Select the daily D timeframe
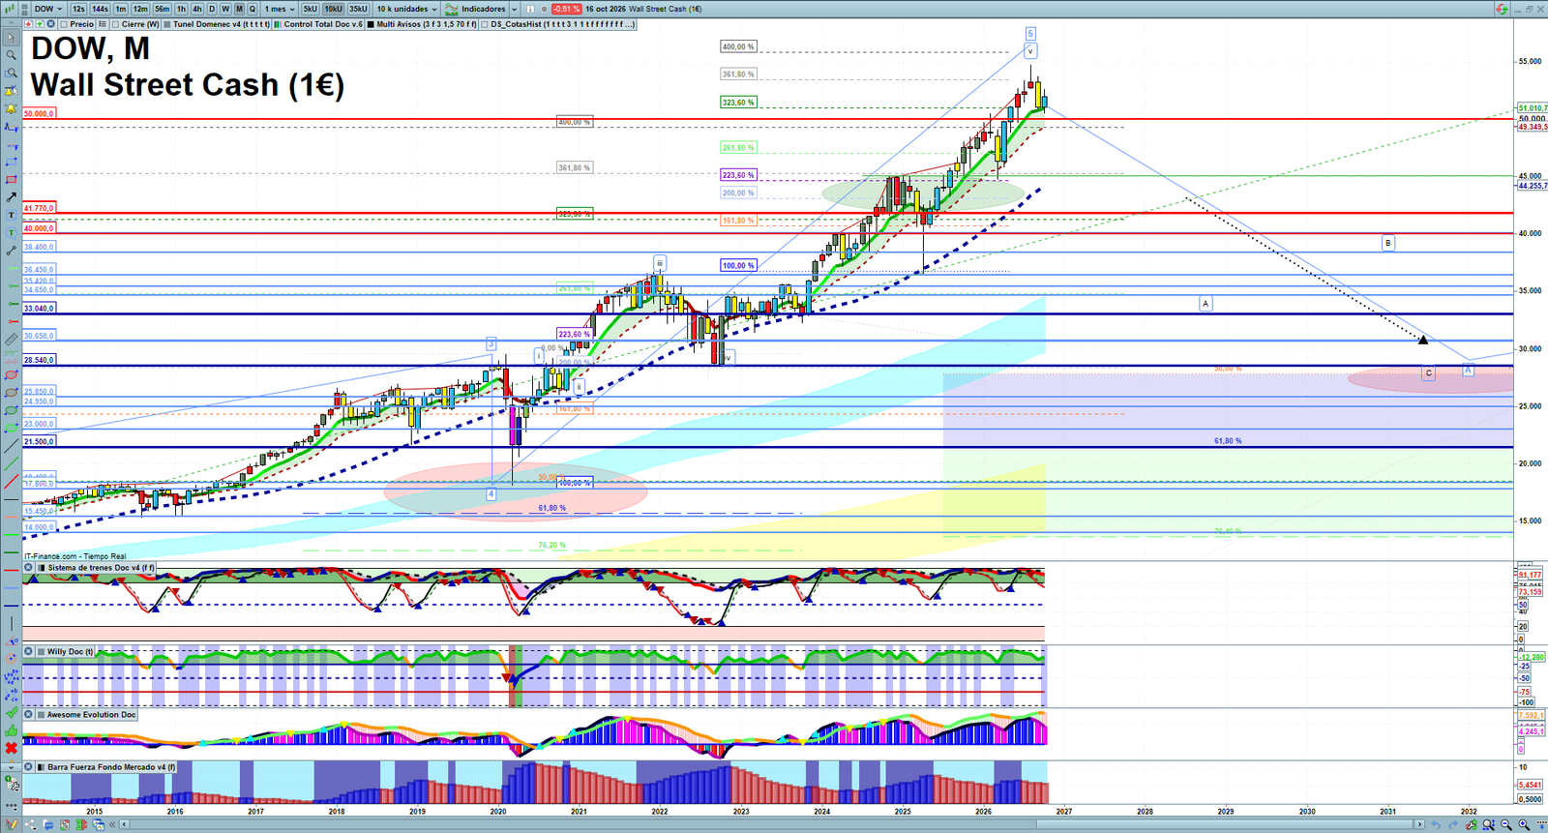1548x833 pixels. (x=212, y=9)
